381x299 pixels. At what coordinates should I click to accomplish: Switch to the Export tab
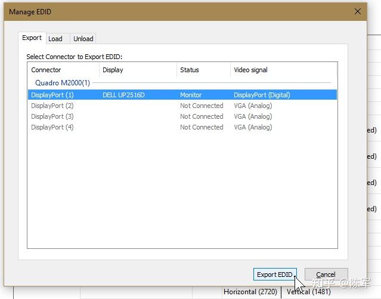[x=32, y=38]
